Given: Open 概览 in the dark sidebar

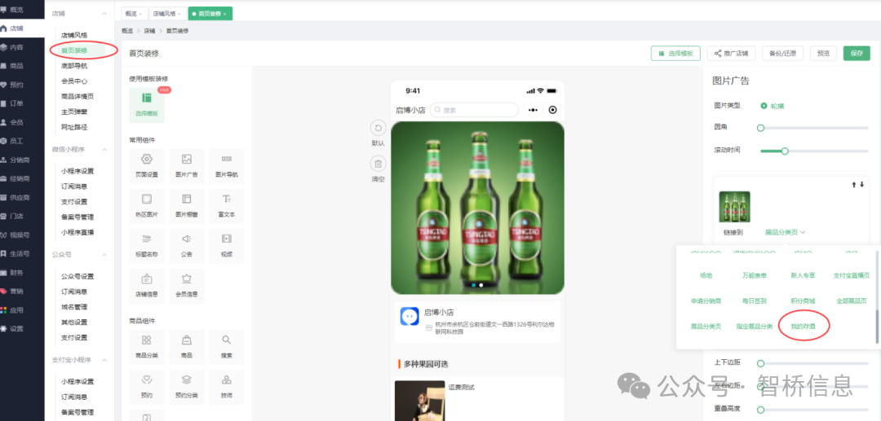Looking at the screenshot, I should point(15,10).
